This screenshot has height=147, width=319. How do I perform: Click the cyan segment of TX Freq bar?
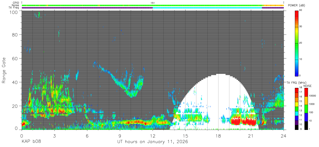(207, 8)
